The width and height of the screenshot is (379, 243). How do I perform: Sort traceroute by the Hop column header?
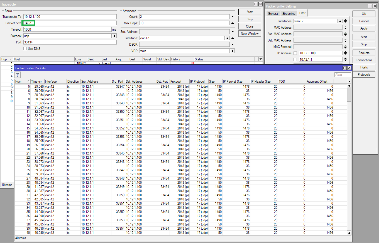click(x=7, y=59)
